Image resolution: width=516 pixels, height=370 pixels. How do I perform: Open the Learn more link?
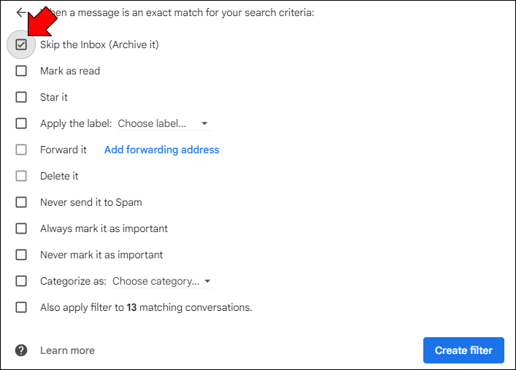[67, 350]
